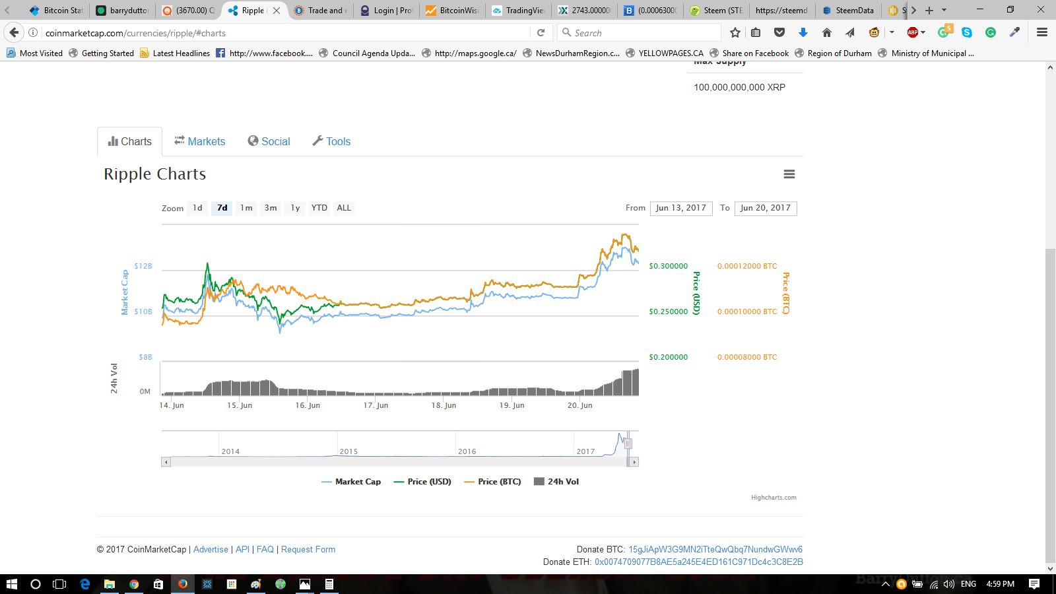Set chart zoom to 3m
The width and height of the screenshot is (1056, 594).
[271, 208]
